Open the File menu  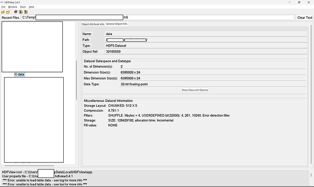[3, 7]
